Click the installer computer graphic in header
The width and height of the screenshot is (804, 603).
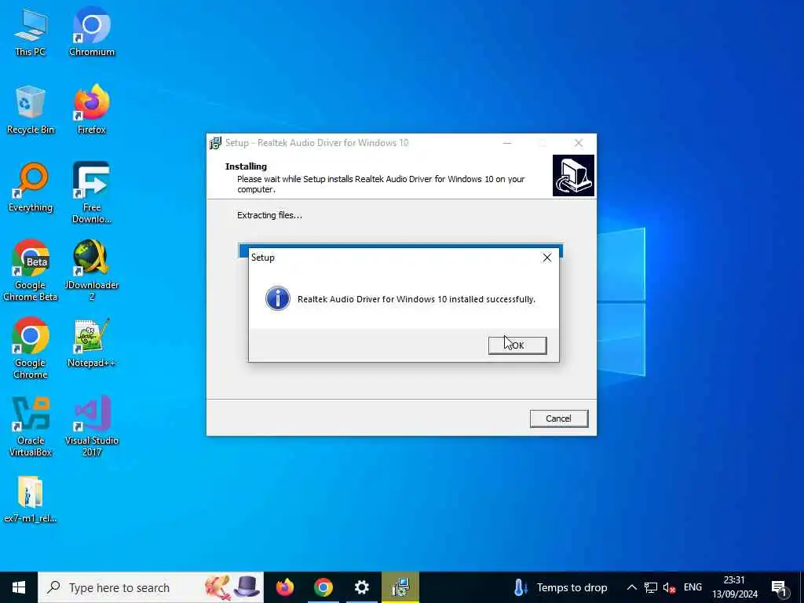coord(573,175)
